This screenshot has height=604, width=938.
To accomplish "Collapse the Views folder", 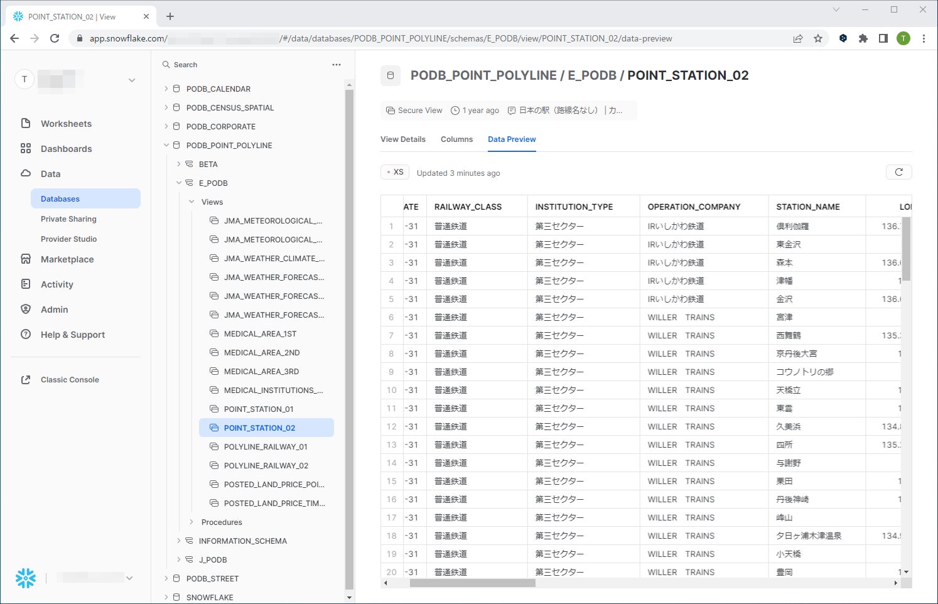I will tap(191, 202).
